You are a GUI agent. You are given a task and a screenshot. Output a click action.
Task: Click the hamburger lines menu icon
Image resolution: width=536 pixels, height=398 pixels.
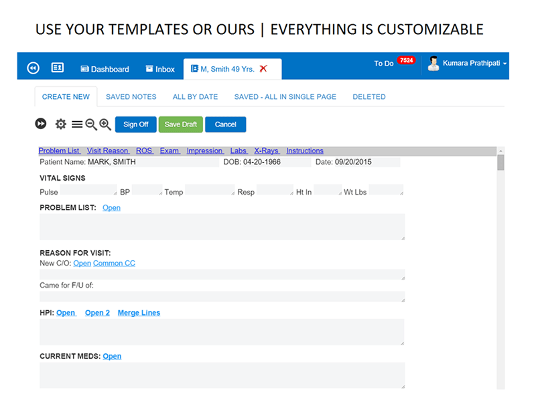pyautogui.click(x=77, y=124)
